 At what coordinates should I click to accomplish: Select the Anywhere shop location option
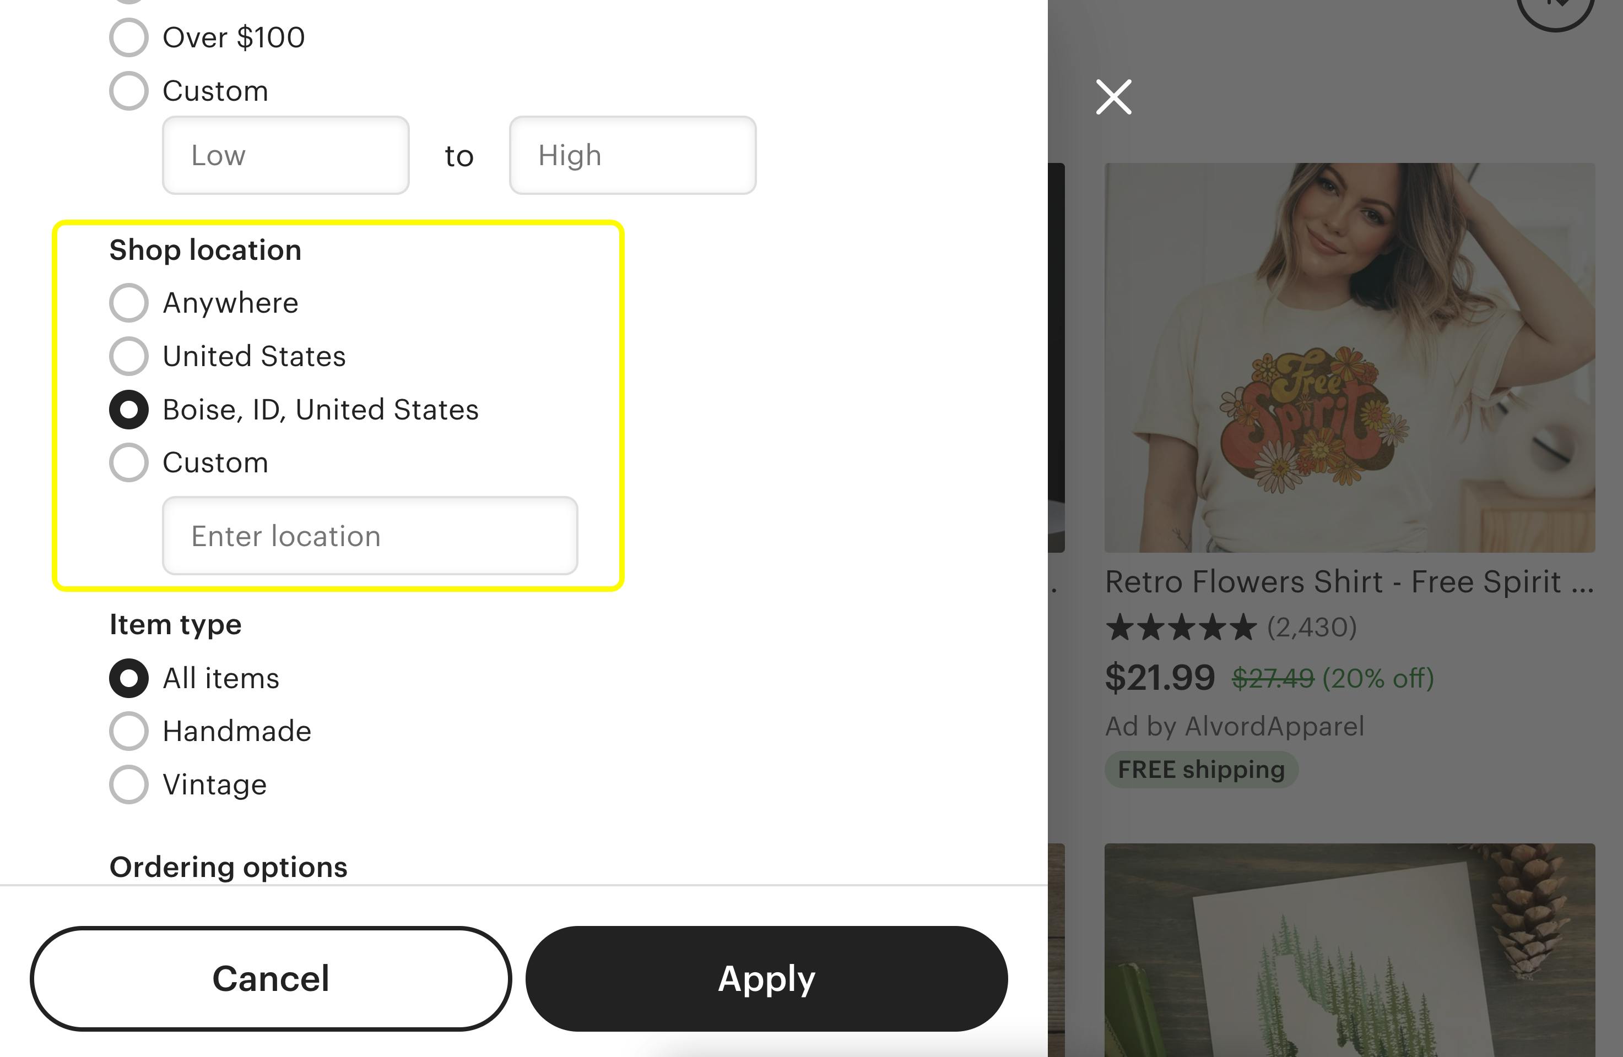tap(128, 303)
